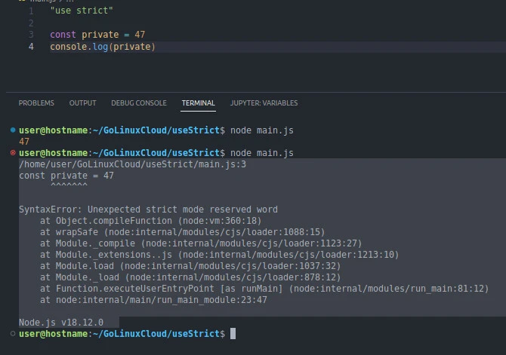Image resolution: width=506 pixels, height=355 pixels.
Task: Click the number 47 in the code
Action: click(x=139, y=35)
